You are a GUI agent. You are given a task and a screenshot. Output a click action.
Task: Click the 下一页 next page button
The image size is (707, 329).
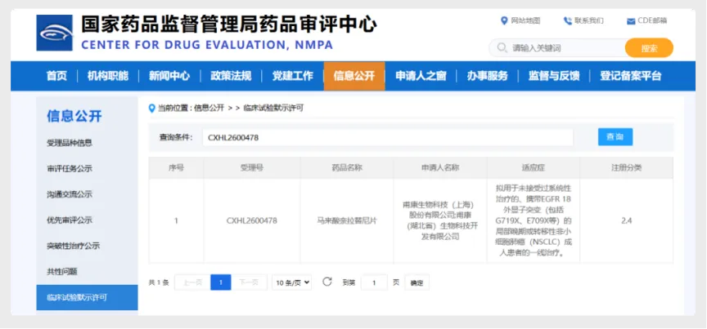pos(250,282)
